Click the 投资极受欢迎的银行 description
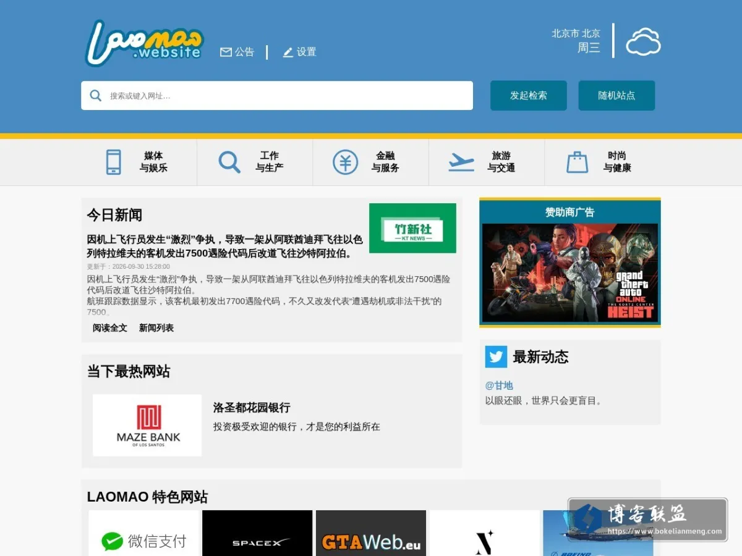The width and height of the screenshot is (742, 556). 297,427
